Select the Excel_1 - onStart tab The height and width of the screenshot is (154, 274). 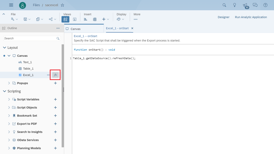(117, 28)
